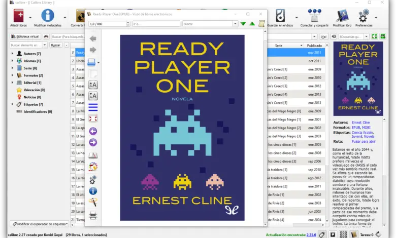
Task: Click the viewer's back arrow icon
Action: [x=93, y=38]
